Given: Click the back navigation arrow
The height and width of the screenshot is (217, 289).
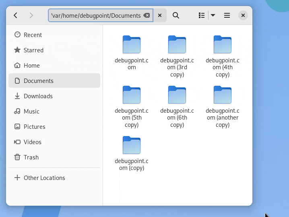Looking at the screenshot, I should coord(15,15).
